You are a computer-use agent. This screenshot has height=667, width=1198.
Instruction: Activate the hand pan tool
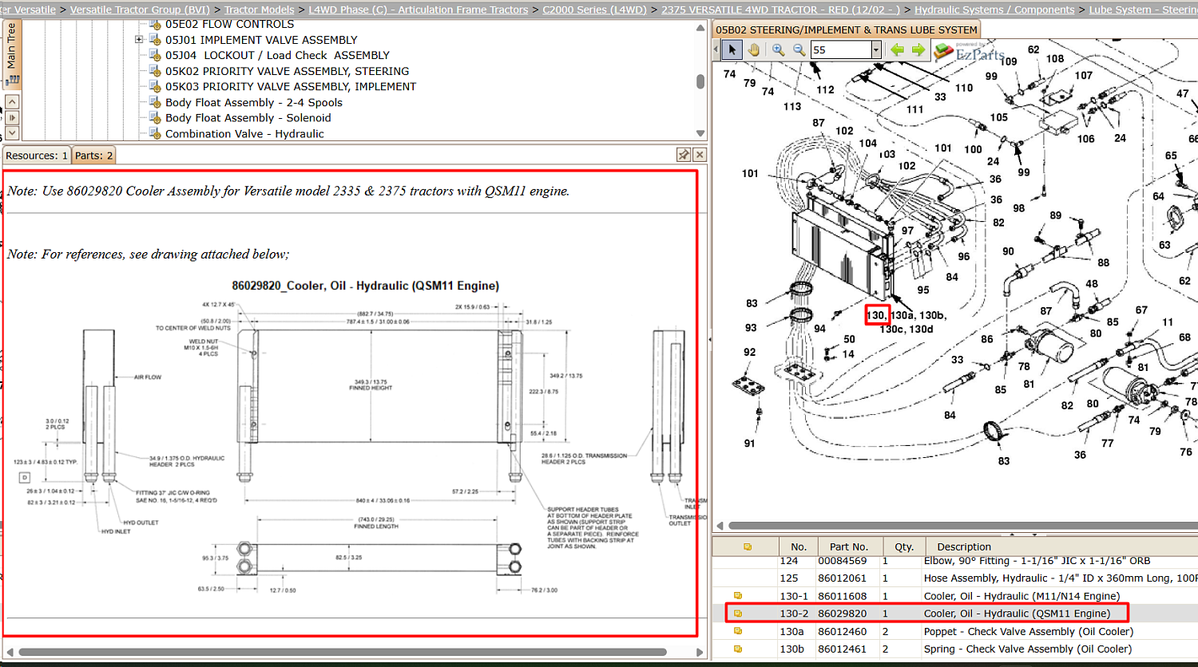754,50
